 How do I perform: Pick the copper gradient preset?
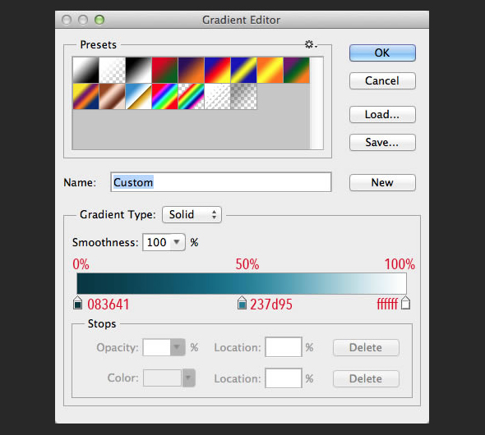pyautogui.click(x=113, y=96)
